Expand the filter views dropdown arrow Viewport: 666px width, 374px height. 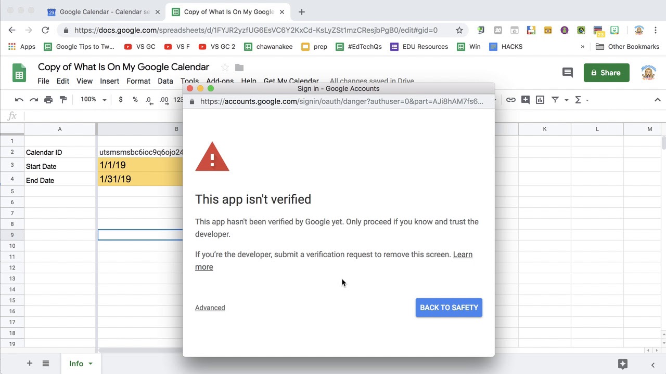coord(566,100)
